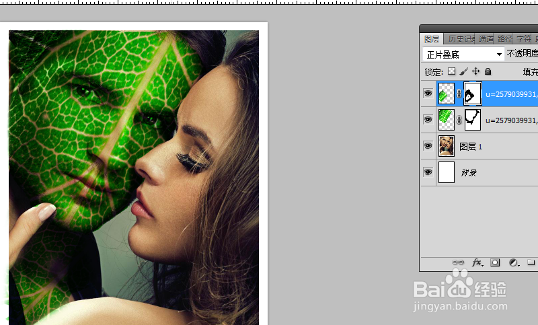Select top layer's leaf thumbnail
The width and height of the screenshot is (538, 325).
tap(447, 94)
